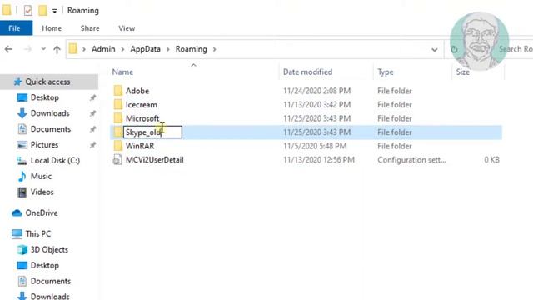Image resolution: width=533 pixels, height=300 pixels.
Task: Open Local Disk (C:) in navigation pane
Action: point(55,160)
